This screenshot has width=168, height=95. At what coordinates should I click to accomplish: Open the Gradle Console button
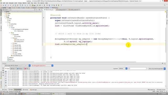[x=161, y=90]
